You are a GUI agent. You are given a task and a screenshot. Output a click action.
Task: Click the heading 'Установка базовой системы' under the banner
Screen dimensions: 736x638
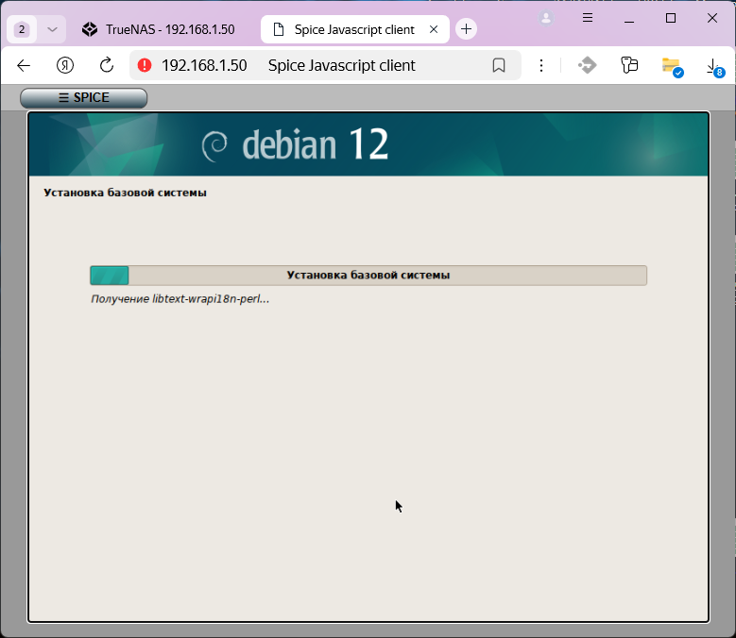click(125, 193)
